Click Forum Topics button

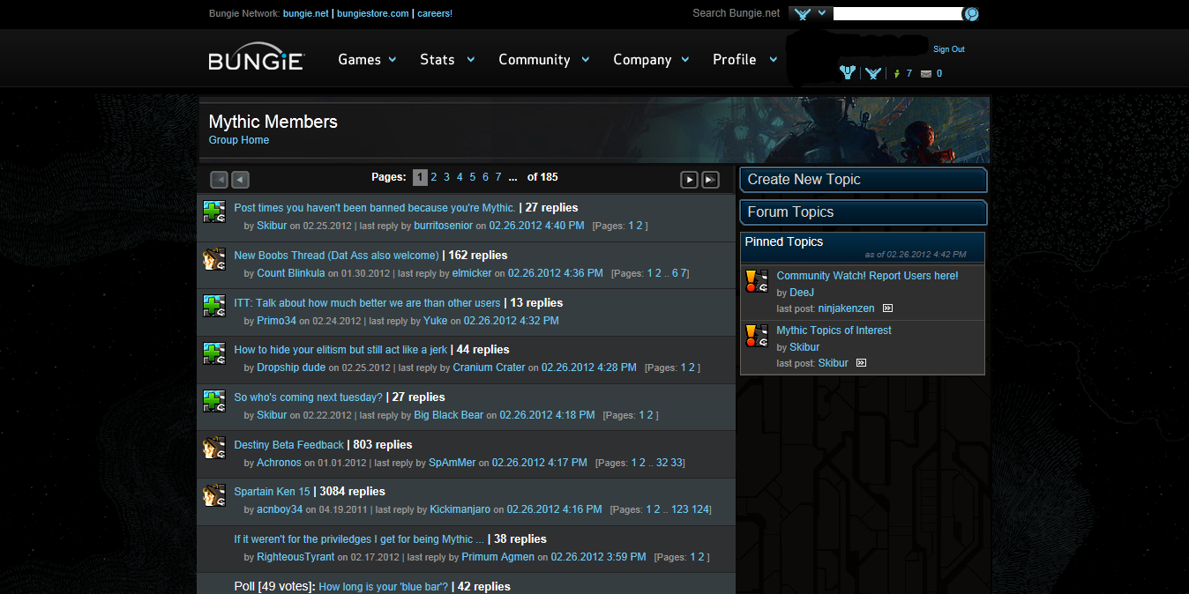(x=864, y=212)
